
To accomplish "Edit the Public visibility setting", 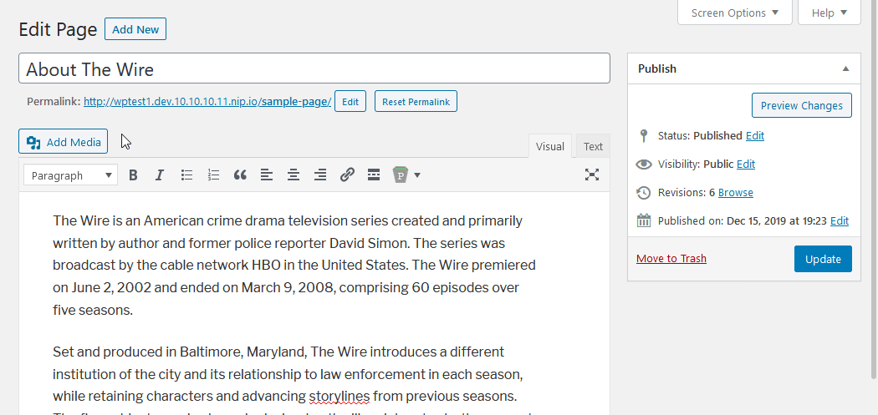I will [746, 164].
